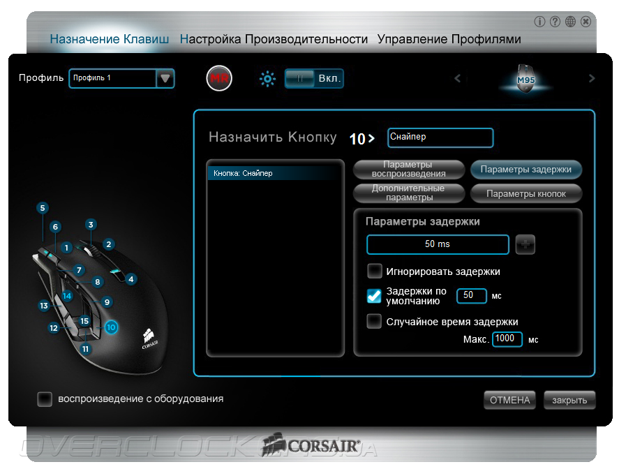The image size is (626, 469).
Task: Click the закрыть button
Action: coord(569,400)
